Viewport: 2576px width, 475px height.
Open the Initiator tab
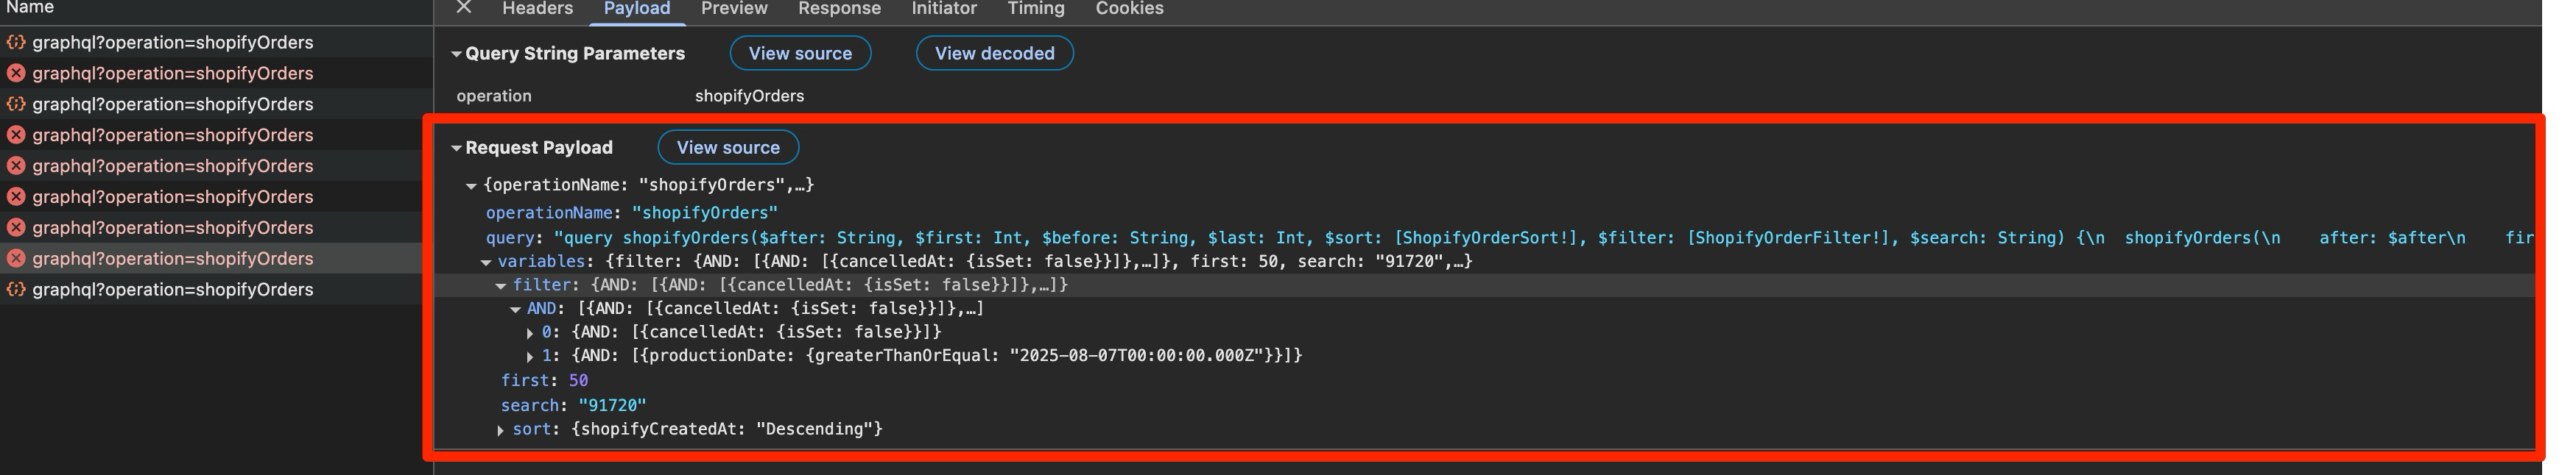[x=944, y=8]
